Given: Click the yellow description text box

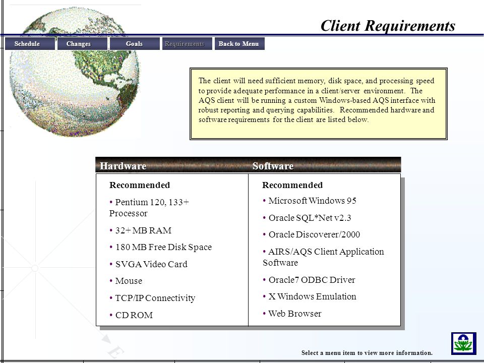Looking at the screenshot, I should [318, 104].
